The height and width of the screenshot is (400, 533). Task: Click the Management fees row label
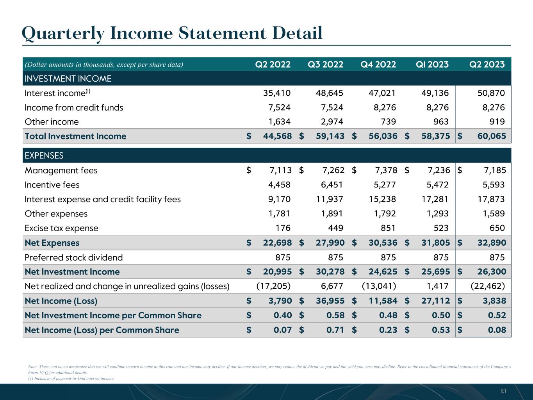pos(61,171)
